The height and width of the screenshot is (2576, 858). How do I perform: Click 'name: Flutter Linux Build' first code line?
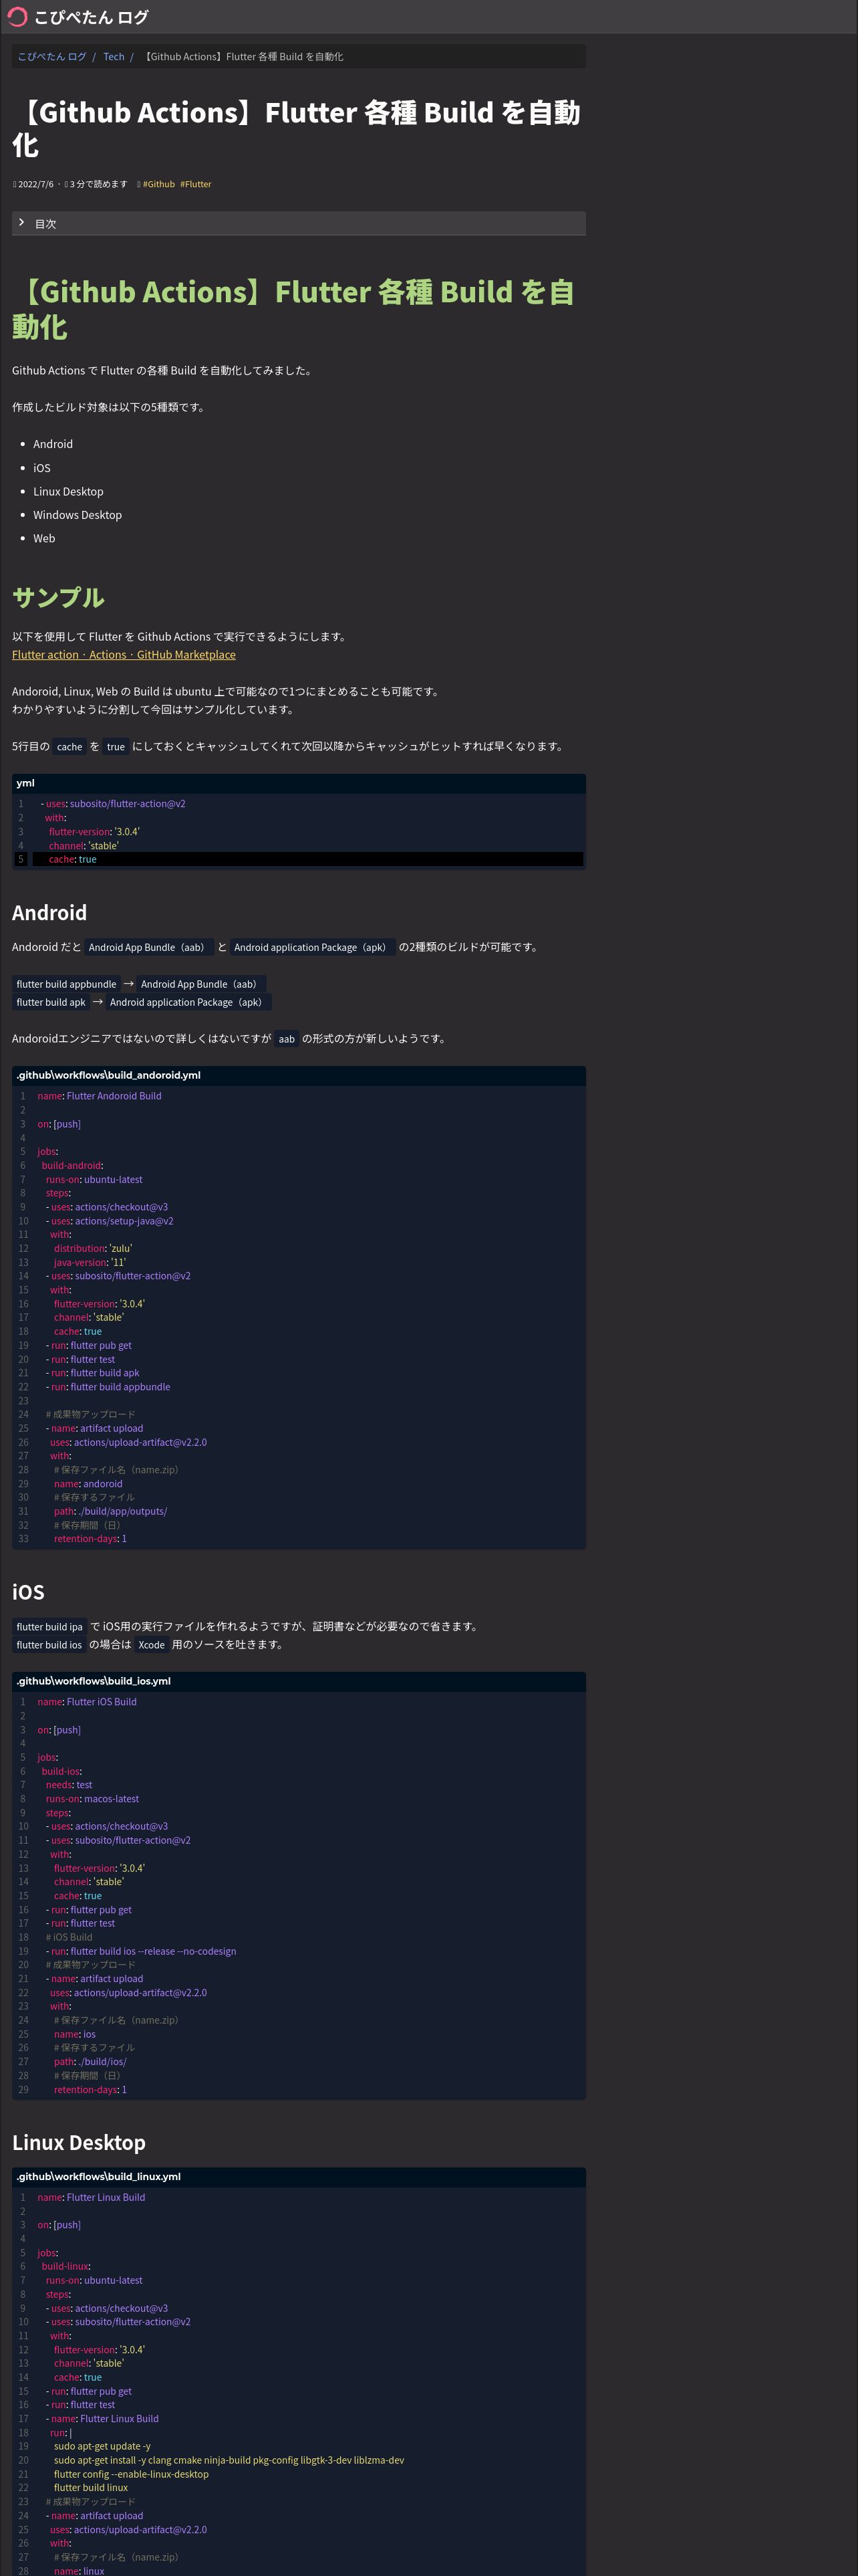[x=91, y=2197]
